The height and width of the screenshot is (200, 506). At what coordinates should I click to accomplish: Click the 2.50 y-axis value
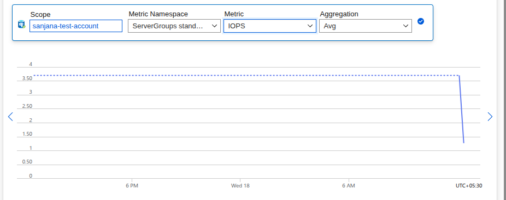coord(27,106)
